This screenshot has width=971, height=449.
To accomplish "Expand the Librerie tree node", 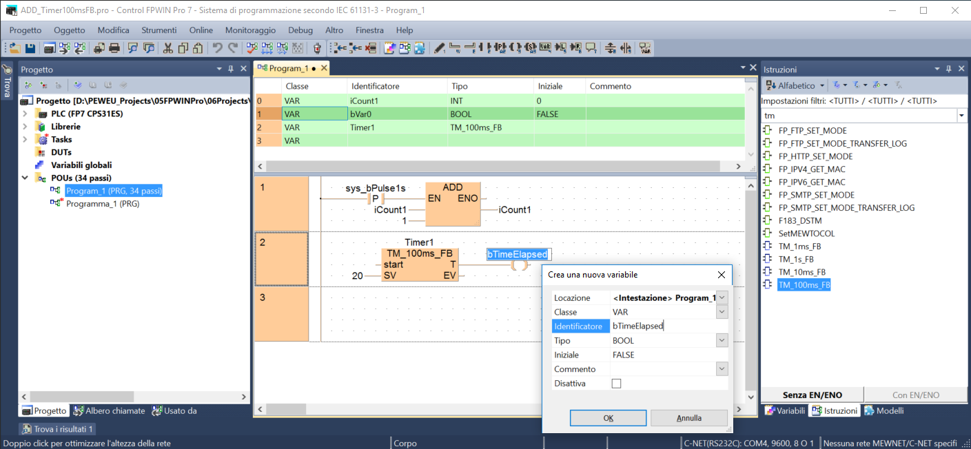I will (25, 127).
